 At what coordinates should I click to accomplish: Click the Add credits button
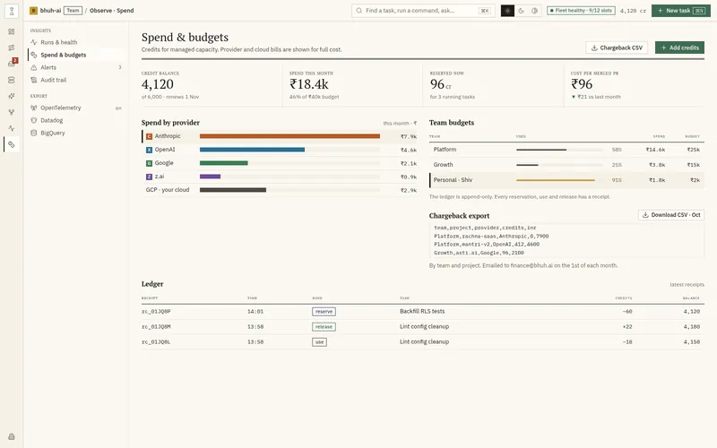coord(679,47)
